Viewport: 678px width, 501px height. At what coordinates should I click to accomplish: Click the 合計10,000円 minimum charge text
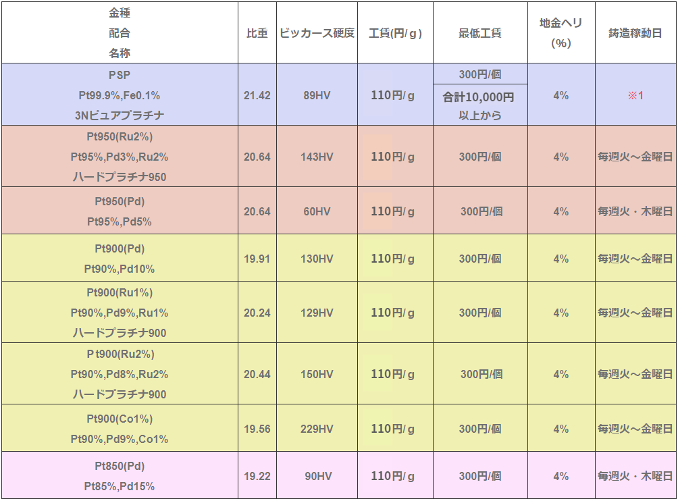point(479,97)
